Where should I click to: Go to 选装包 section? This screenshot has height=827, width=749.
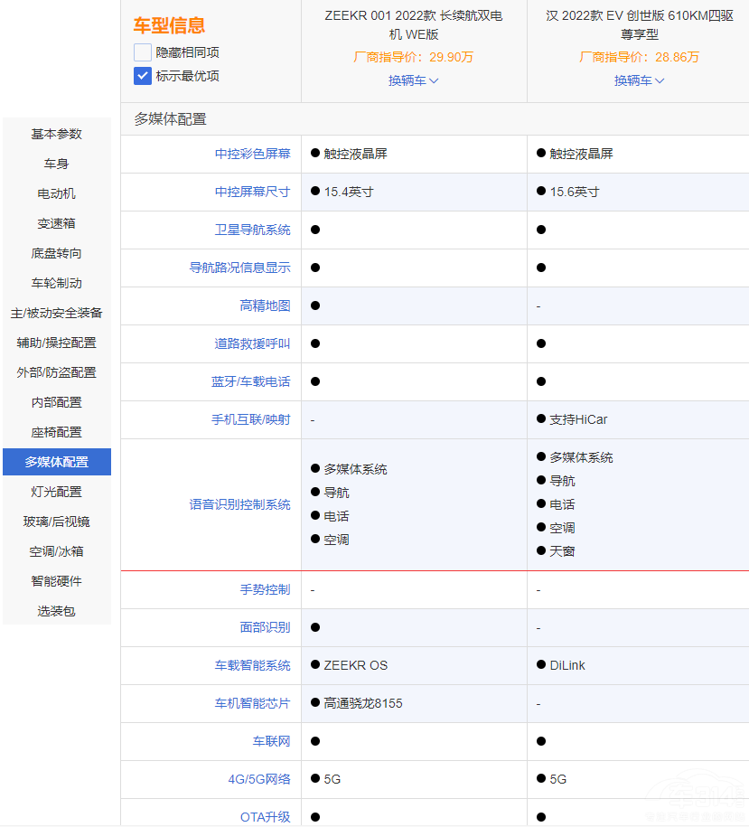[x=57, y=611]
